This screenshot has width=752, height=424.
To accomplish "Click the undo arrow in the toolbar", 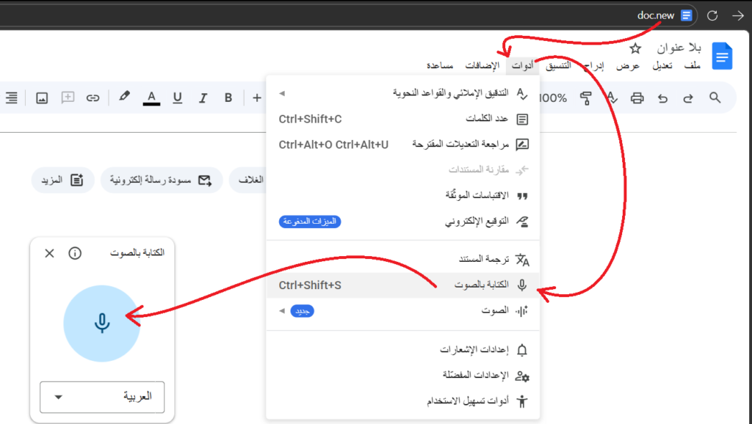I will (663, 98).
